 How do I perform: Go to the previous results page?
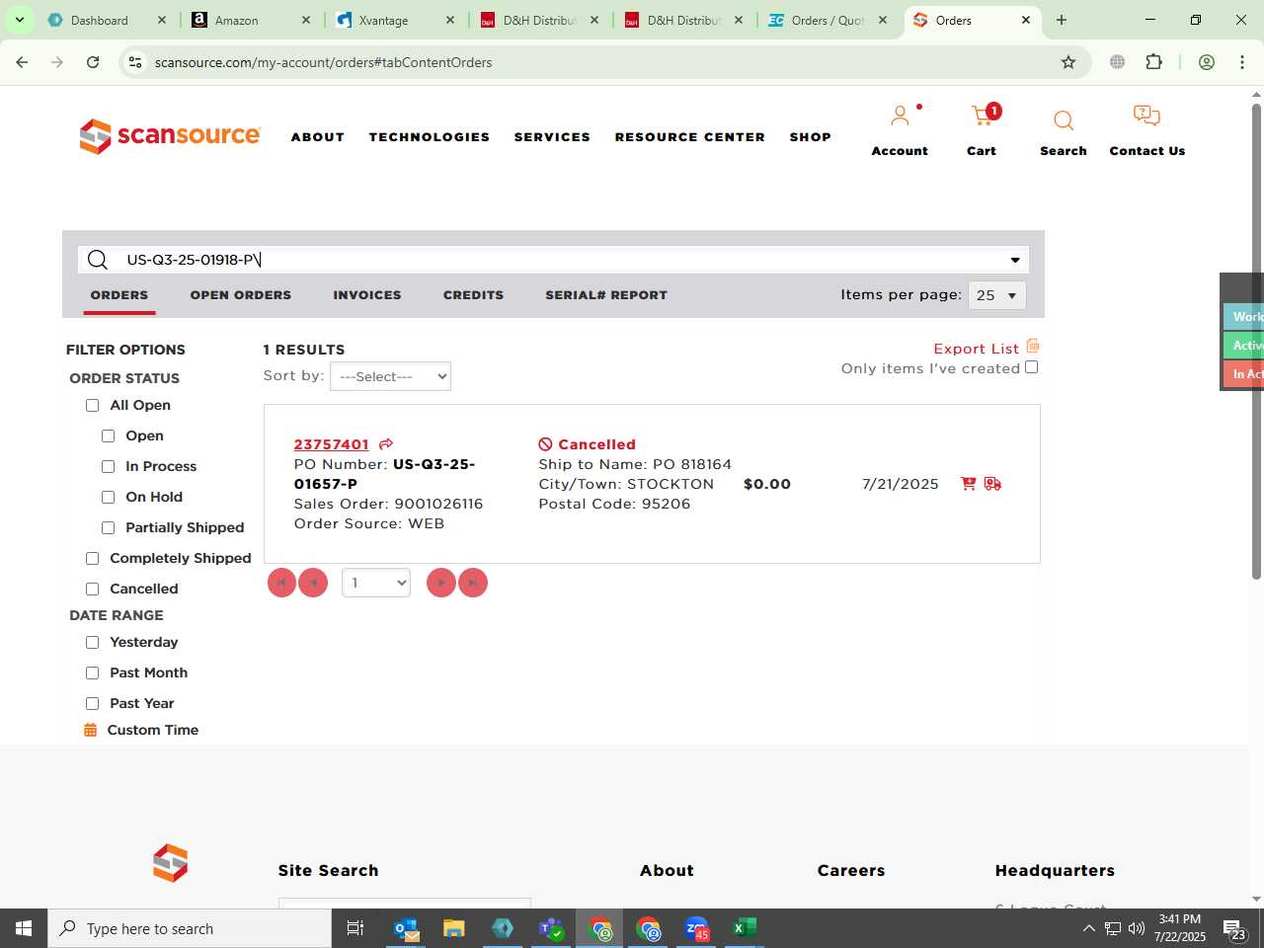tap(313, 583)
